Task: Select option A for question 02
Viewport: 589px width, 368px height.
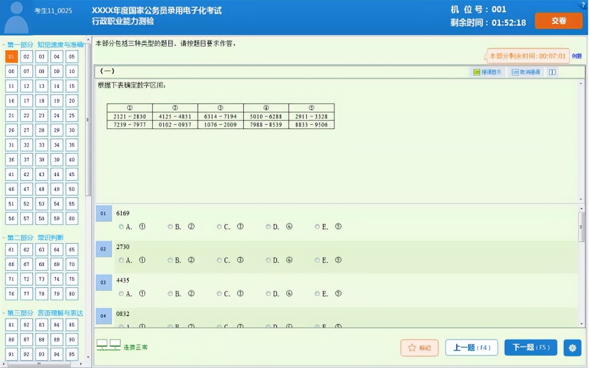Action: point(121,260)
